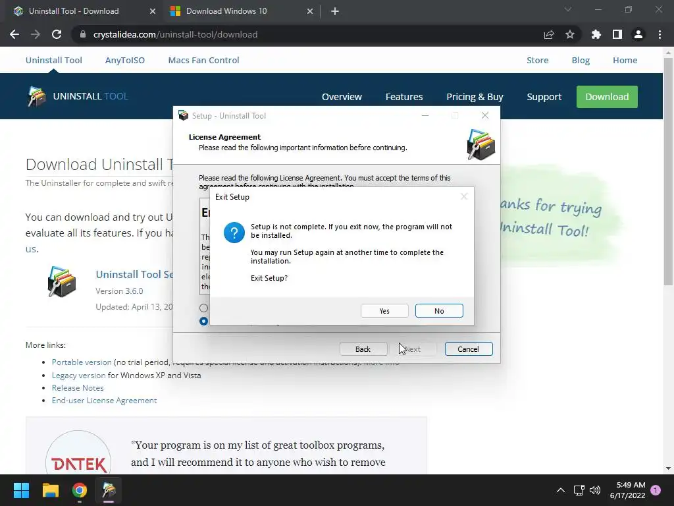Screen dimensions: 674x506
Task: Open the Macs Fan Control nav link
Action: (x=204, y=60)
